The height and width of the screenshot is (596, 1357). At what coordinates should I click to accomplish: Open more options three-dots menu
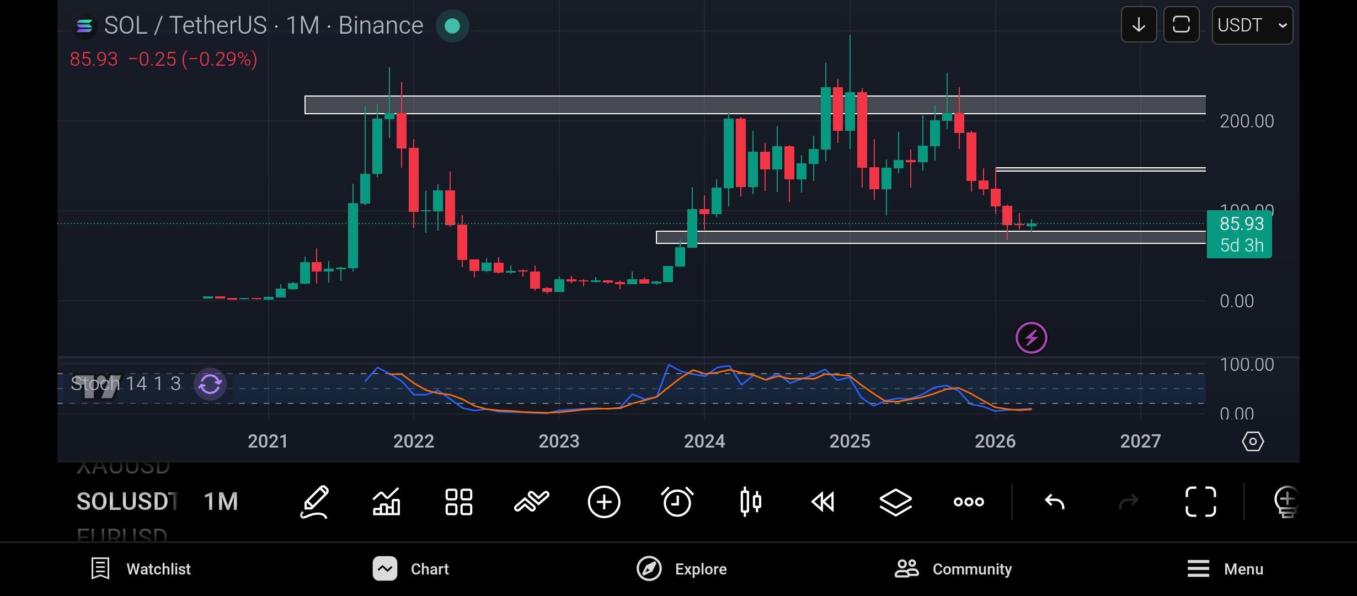click(969, 502)
